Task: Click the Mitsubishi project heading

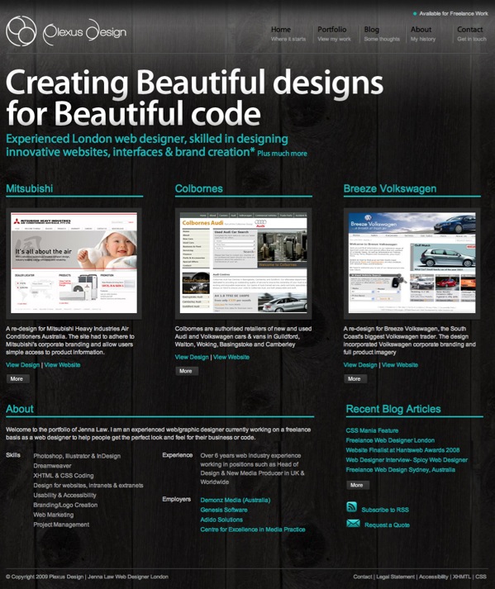Action: (29, 188)
